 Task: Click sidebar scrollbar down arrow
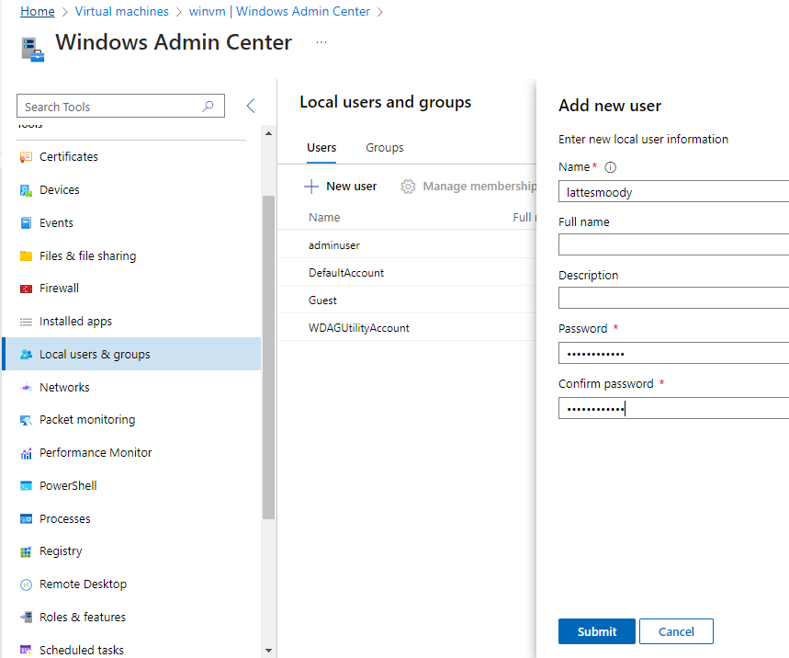pos(269,651)
